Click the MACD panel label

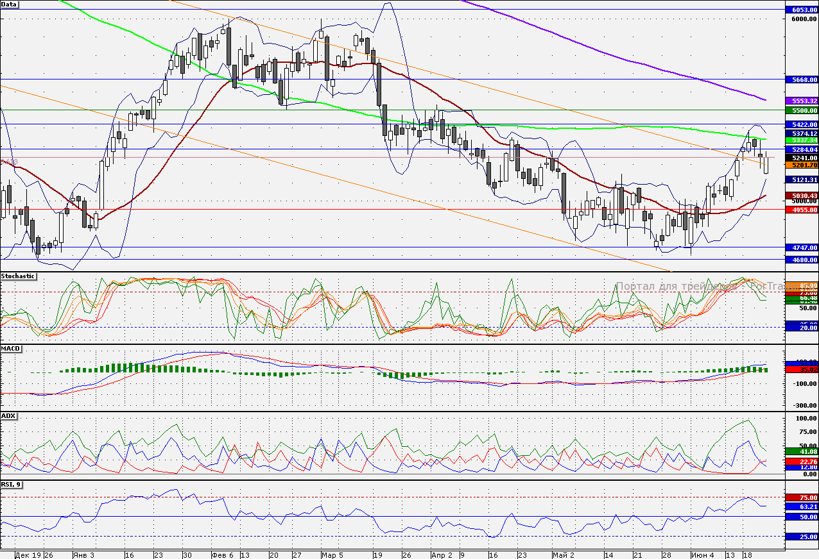coord(11,349)
